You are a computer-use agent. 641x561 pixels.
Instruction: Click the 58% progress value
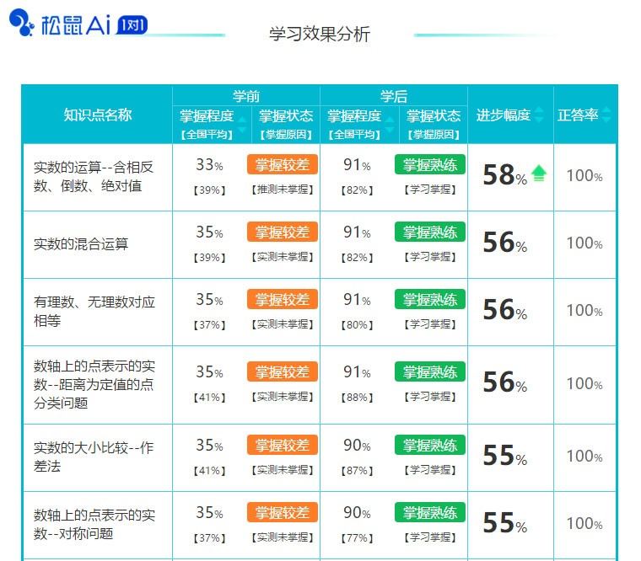pos(504,174)
